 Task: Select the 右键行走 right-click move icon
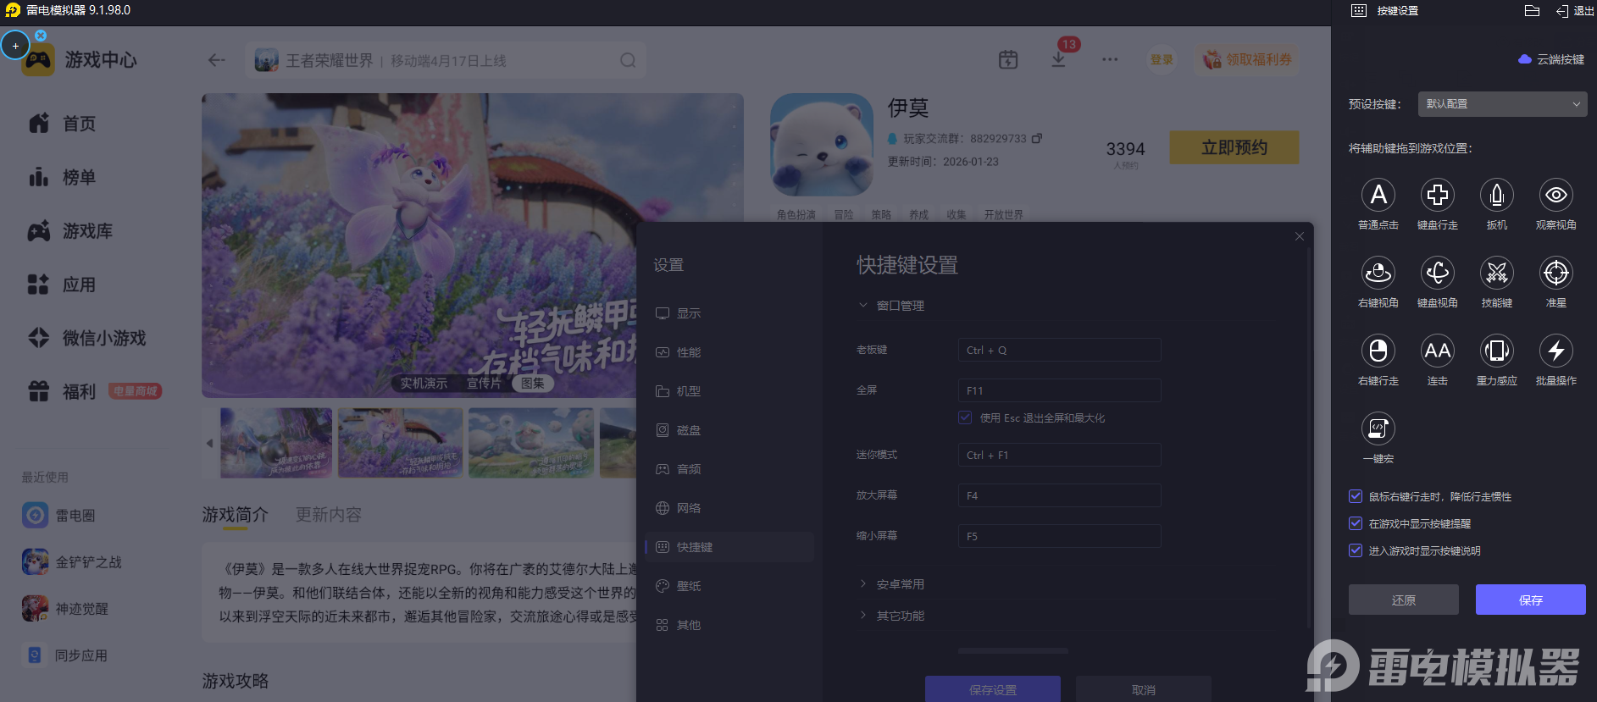(1378, 351)
